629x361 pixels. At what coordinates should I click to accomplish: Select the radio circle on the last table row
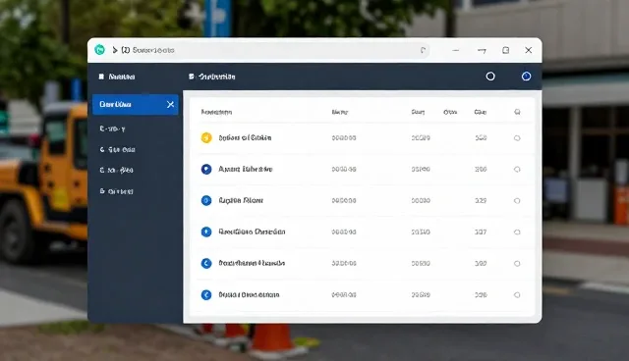(x=517, y=295)
